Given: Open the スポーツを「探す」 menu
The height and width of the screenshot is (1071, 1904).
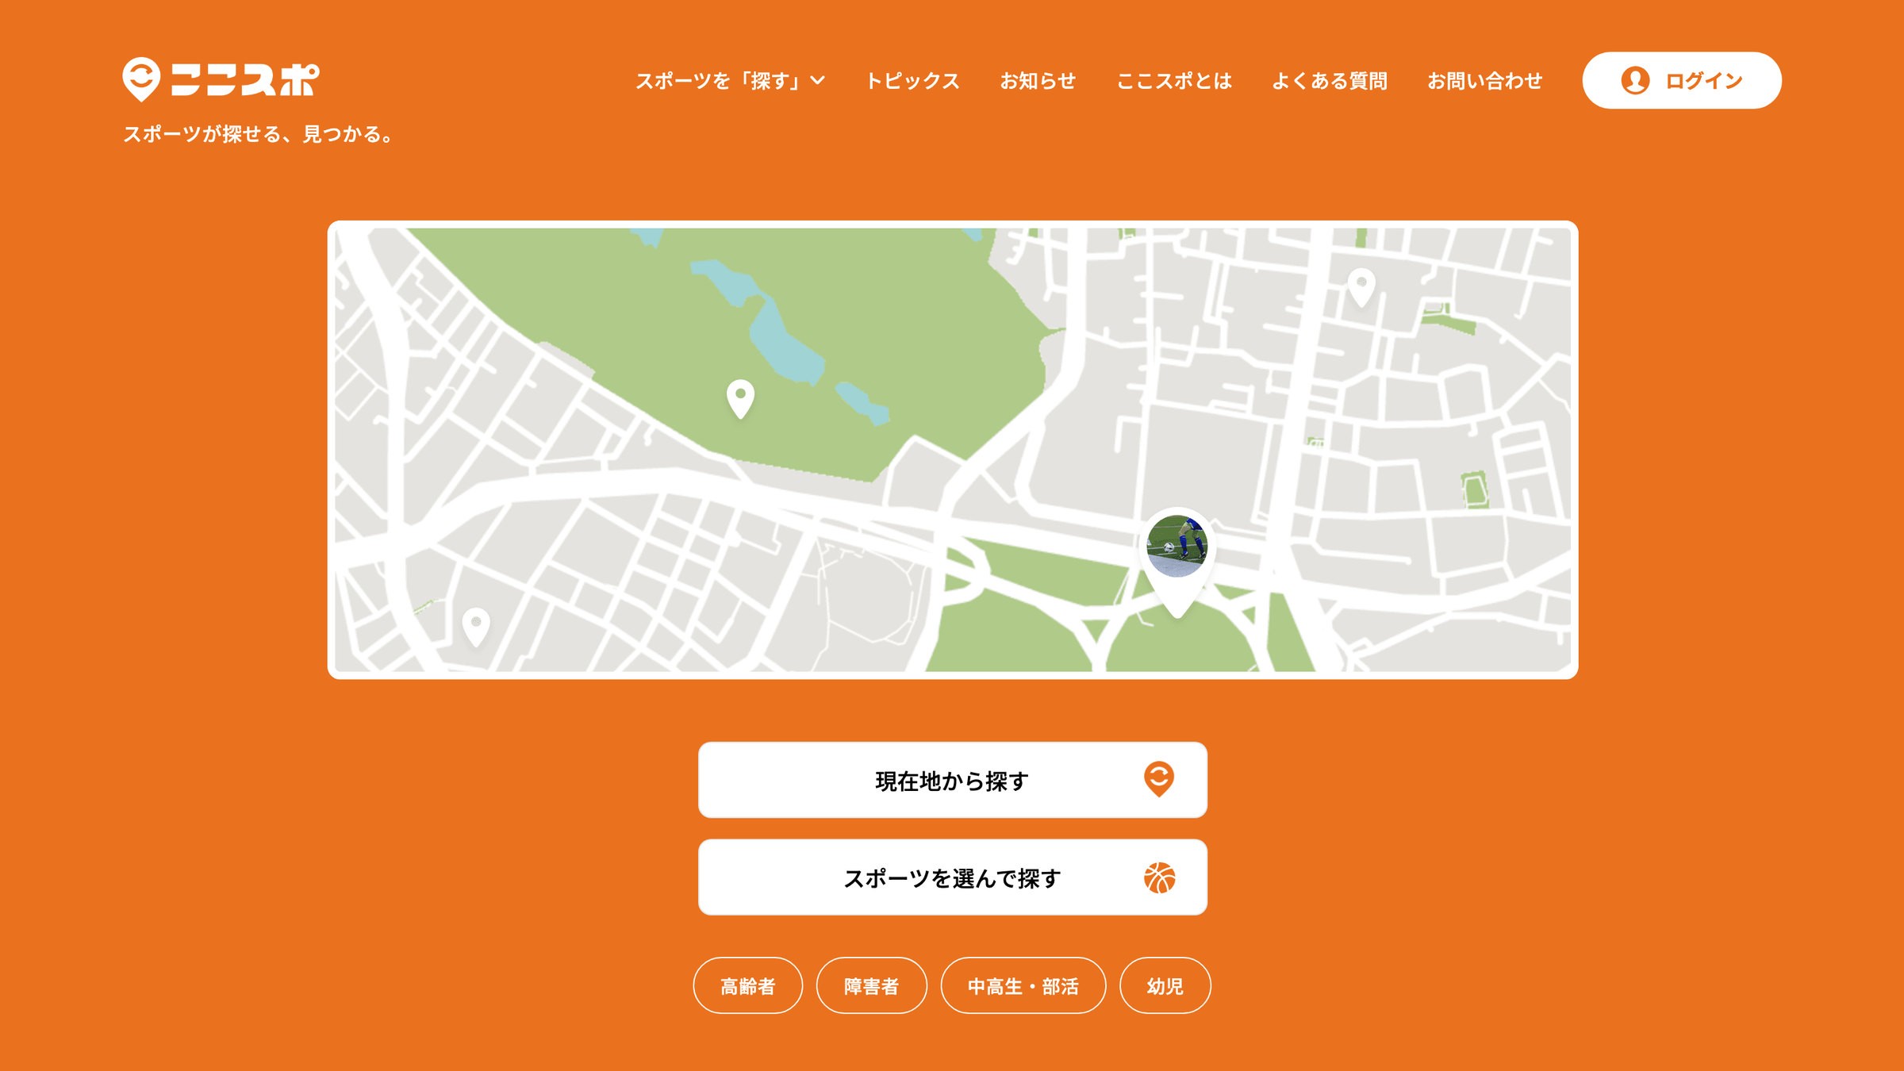Looking at the screenshot, I should click(730, 80).
